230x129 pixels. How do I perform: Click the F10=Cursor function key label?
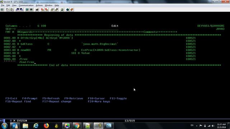[96, 99]
